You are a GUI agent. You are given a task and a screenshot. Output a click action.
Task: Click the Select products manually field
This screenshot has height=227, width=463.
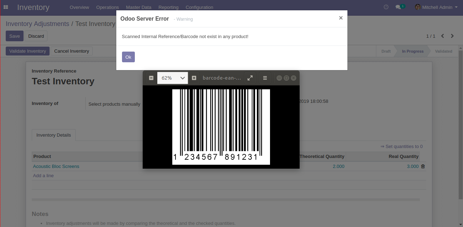114,104
